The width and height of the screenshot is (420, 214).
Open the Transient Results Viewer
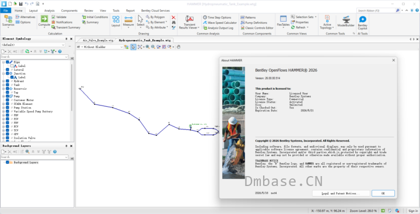pyautogui.click(x=189, y=22)
